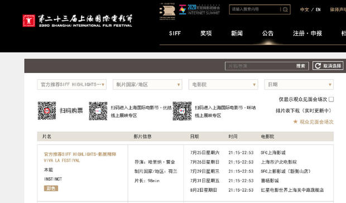Image resolution: width=346 pixels, height=203 pixels.
Task: Click the 咪咕 online screening QR code
Action: tap(182, 111)
